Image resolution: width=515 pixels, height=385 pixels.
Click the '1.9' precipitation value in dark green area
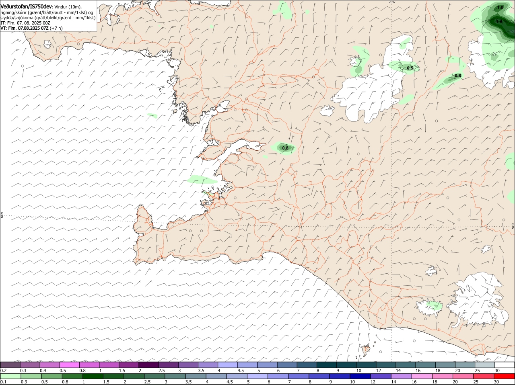499,21
